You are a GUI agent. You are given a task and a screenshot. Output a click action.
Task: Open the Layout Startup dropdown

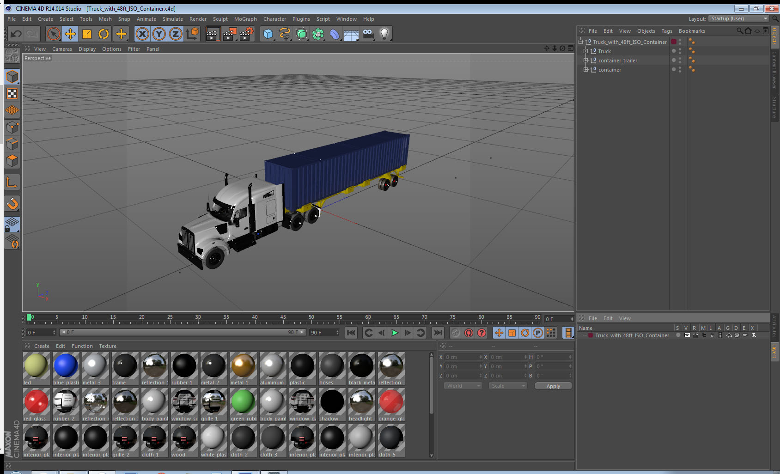[x=739, y=18]
